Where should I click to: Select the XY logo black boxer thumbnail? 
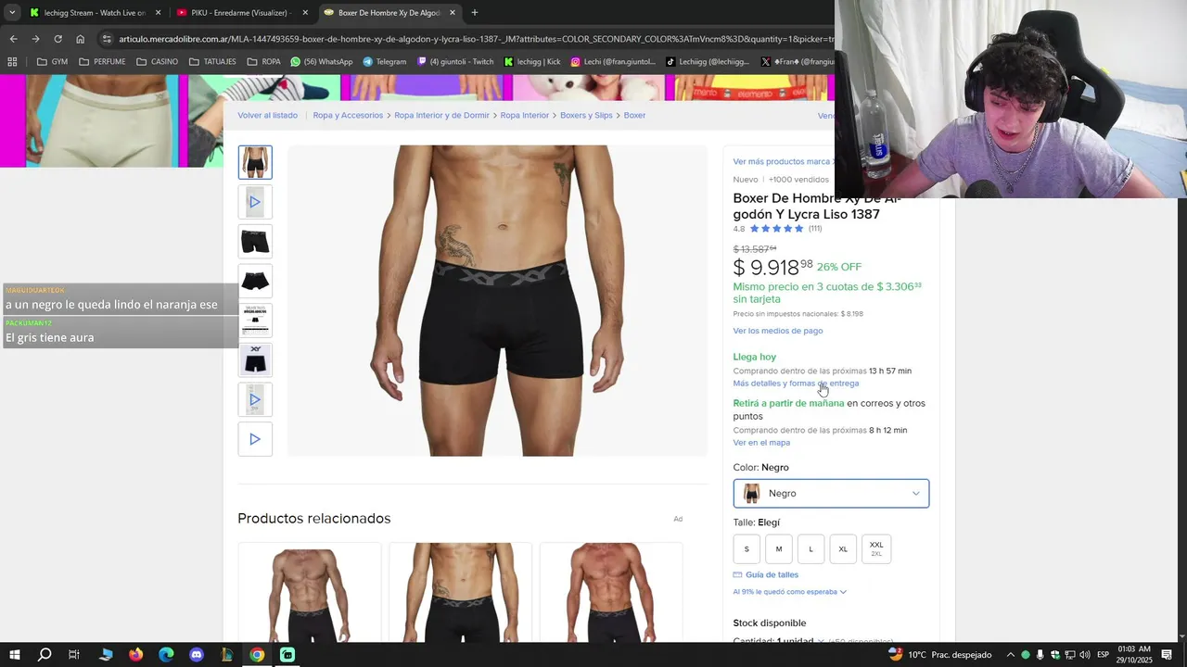click(255, 360)
